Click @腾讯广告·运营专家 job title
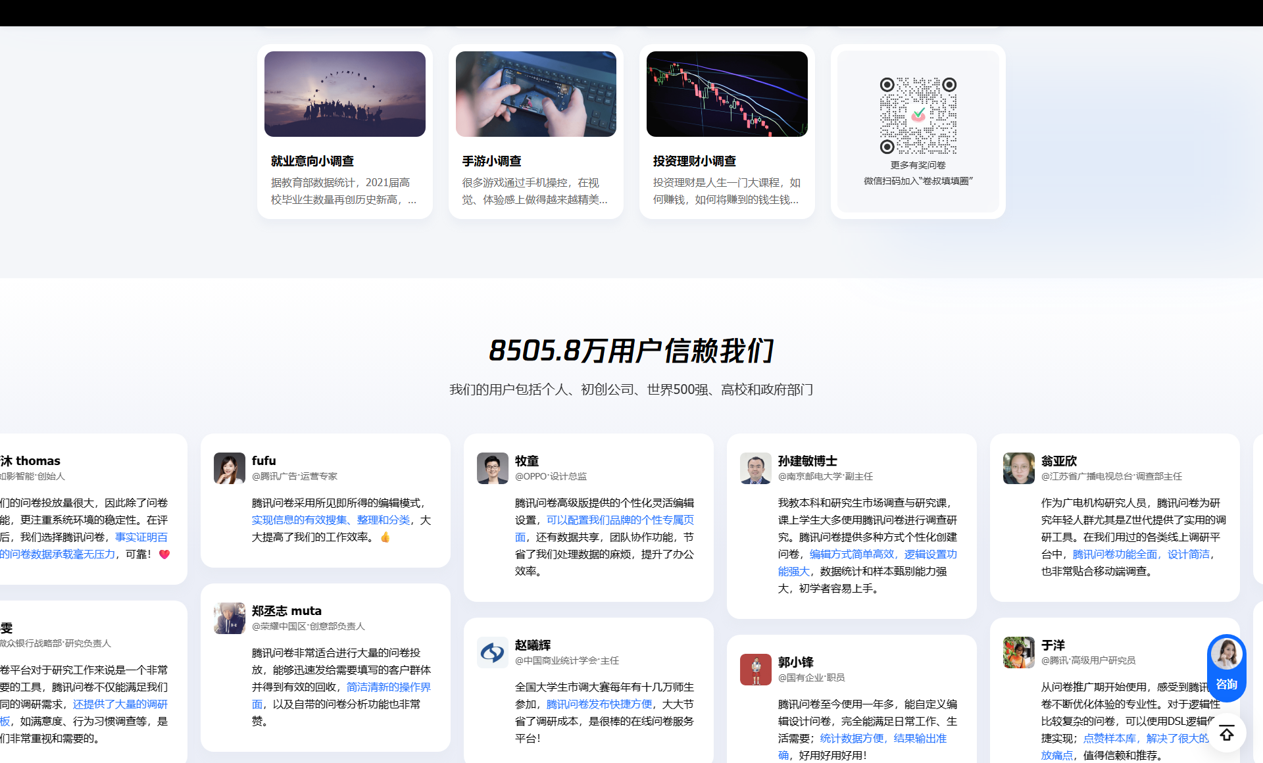Viewport: 1263px width, 763px height. (x=295, y=476)
